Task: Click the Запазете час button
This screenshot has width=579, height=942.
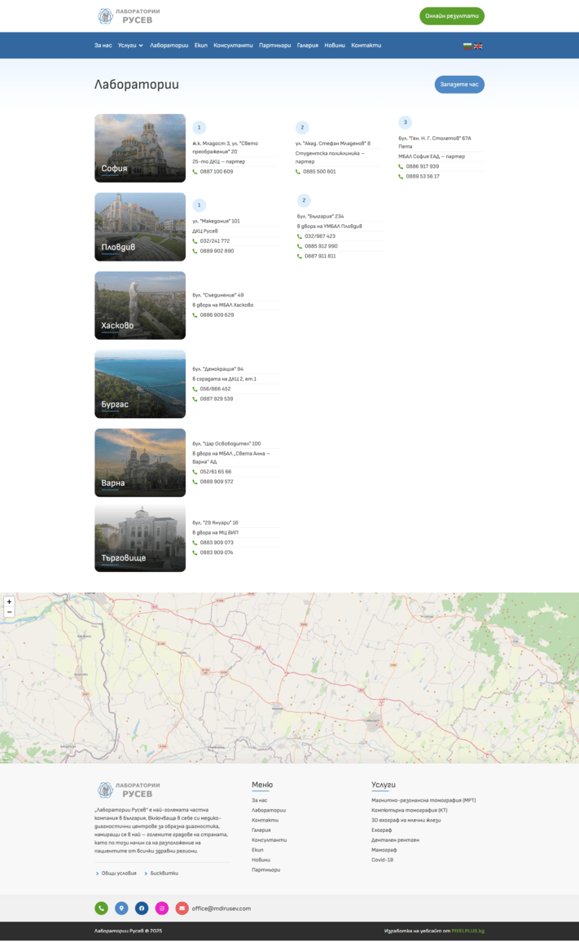Action: pyautogui.click(x=459, y=84)
